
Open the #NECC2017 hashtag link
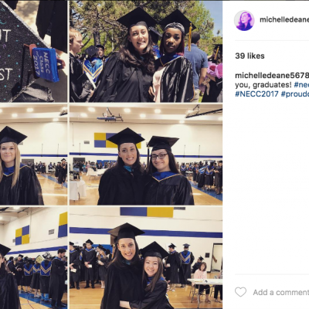click(x=256, y=94)
